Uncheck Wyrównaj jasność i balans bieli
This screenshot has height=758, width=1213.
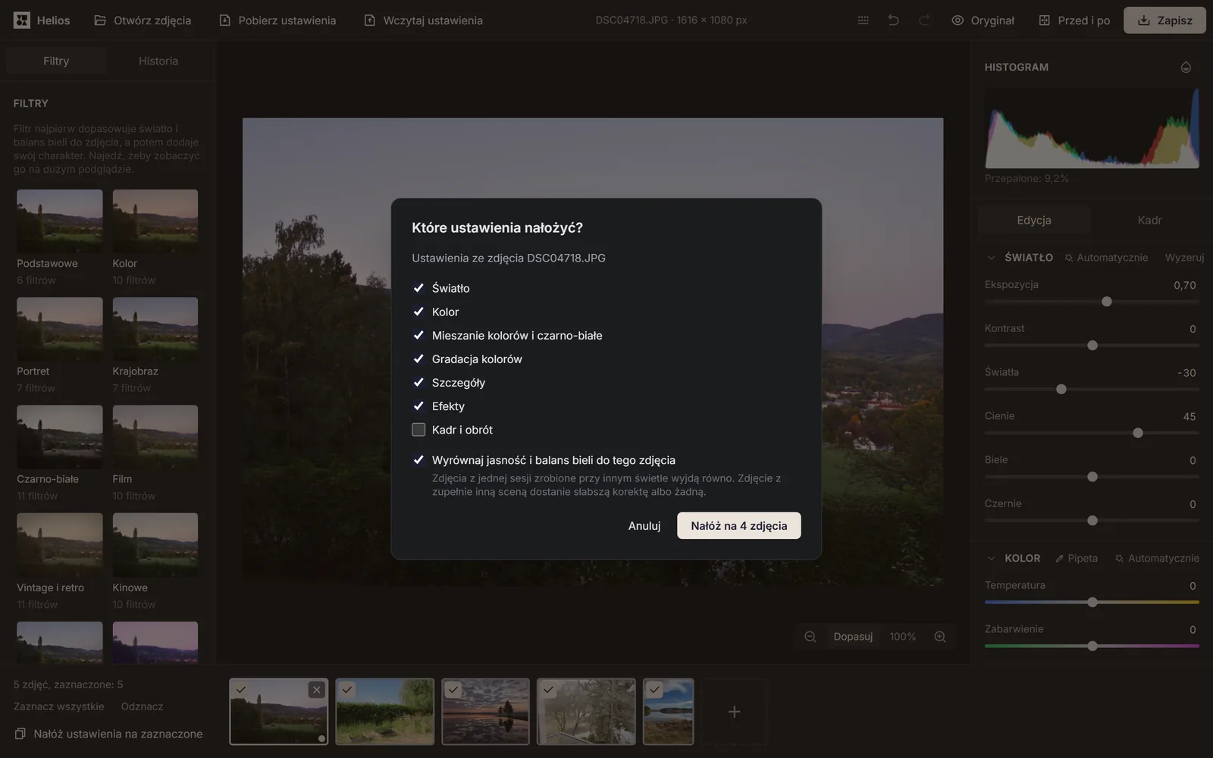tap(418, 460)
